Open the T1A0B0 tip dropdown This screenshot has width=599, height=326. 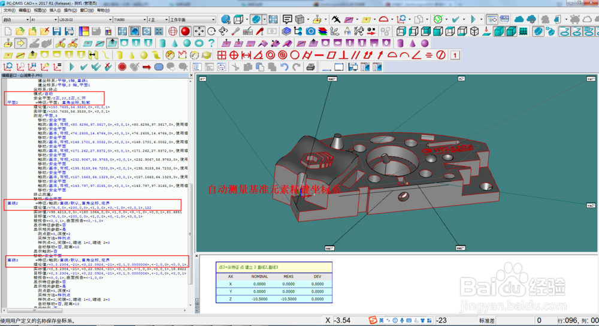(x=130, y=20)
